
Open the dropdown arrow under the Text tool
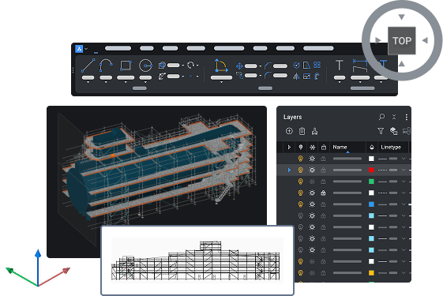click(x=340, y=82)
